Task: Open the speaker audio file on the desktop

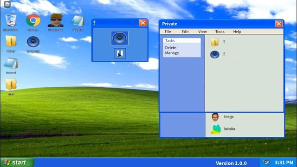Action: (x=33, y=42)
